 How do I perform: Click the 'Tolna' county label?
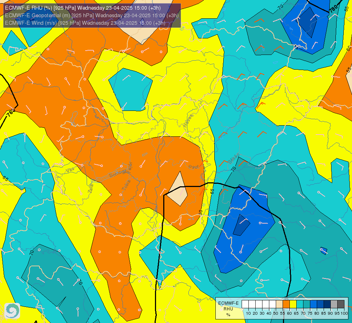tap(126, 185)
